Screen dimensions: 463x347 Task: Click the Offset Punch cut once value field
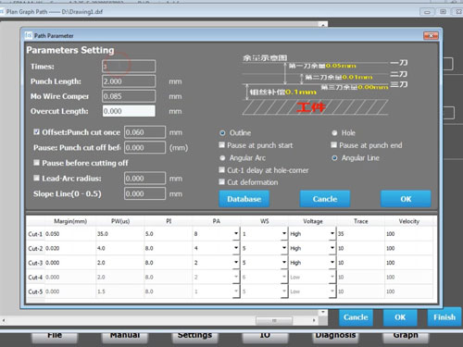click(x=144, y=132)
